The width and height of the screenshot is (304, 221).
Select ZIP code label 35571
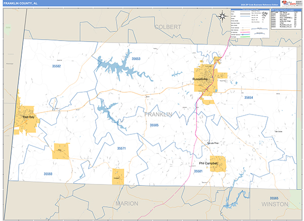[122, 149]
